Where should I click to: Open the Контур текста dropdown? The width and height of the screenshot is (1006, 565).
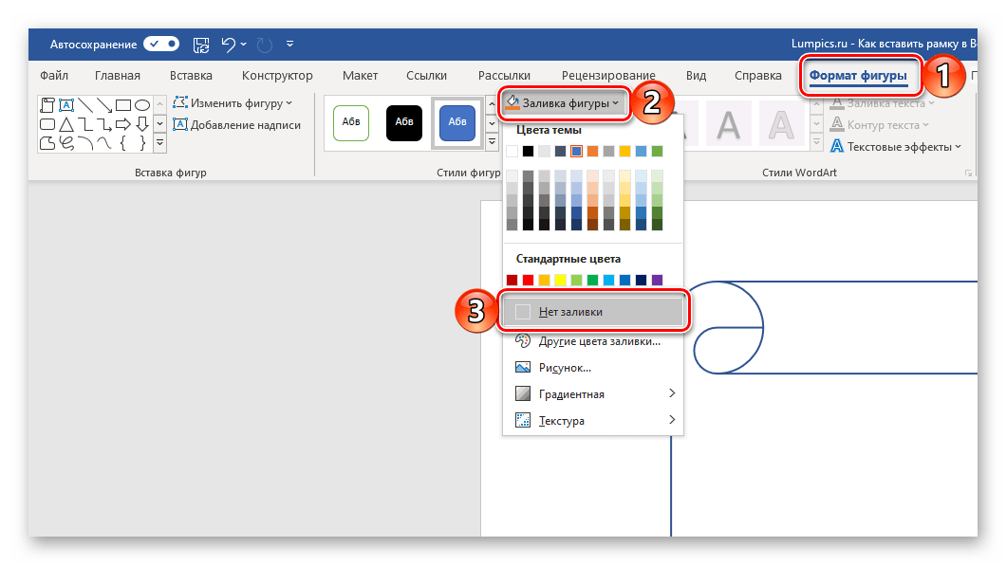[880, 125]
